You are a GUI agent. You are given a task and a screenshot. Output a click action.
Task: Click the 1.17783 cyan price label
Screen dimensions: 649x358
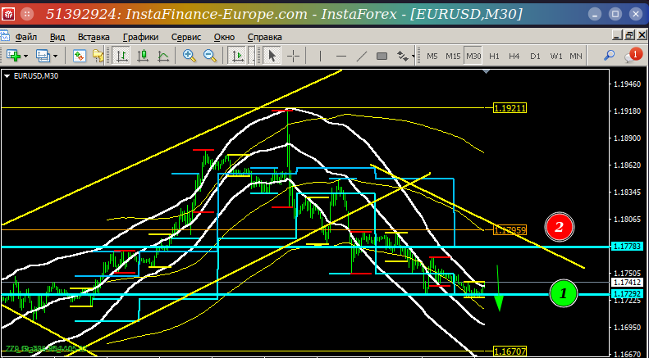[627, 247]
